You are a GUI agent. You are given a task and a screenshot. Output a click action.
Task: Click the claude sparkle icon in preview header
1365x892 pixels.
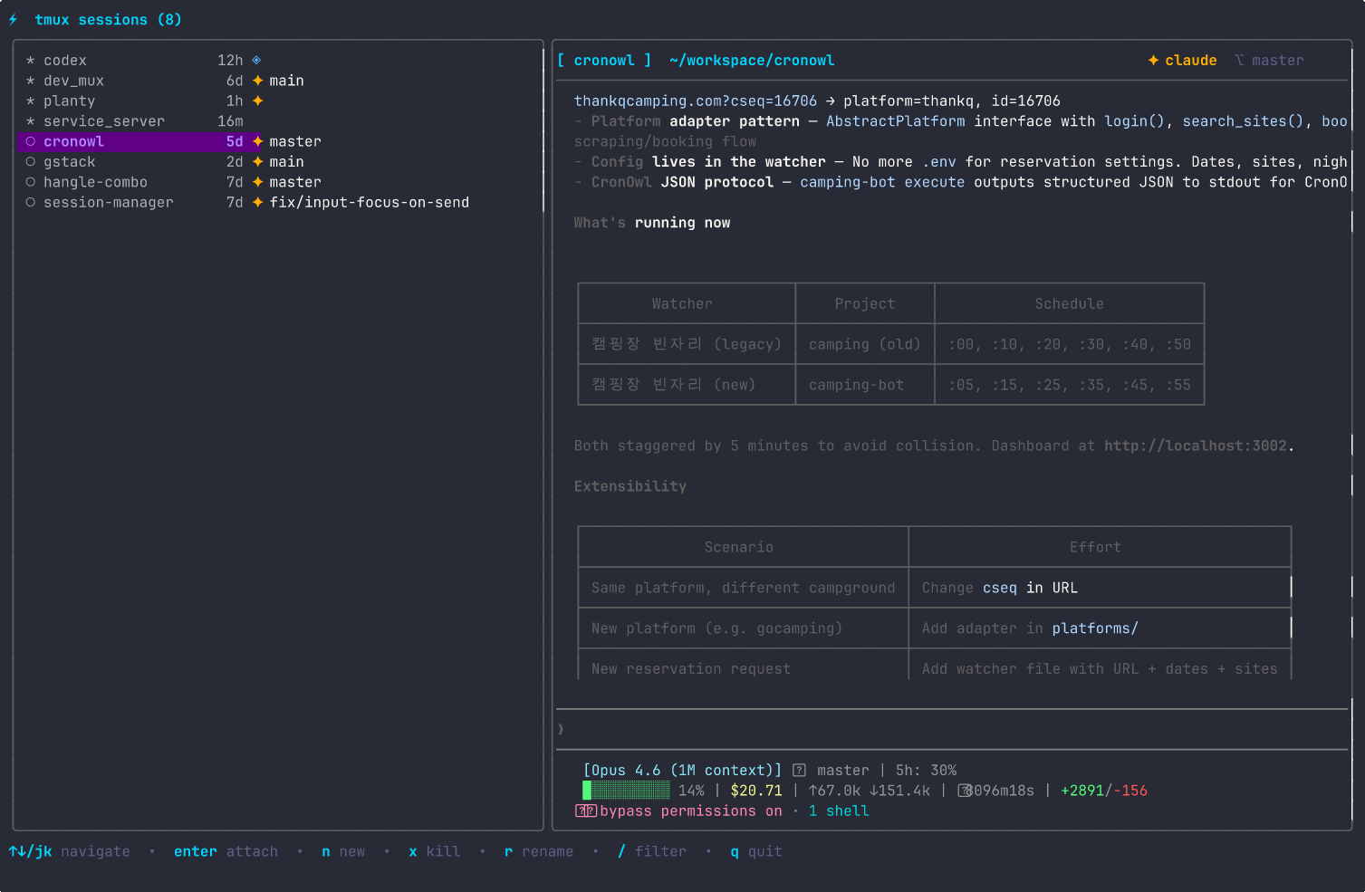1153,61
